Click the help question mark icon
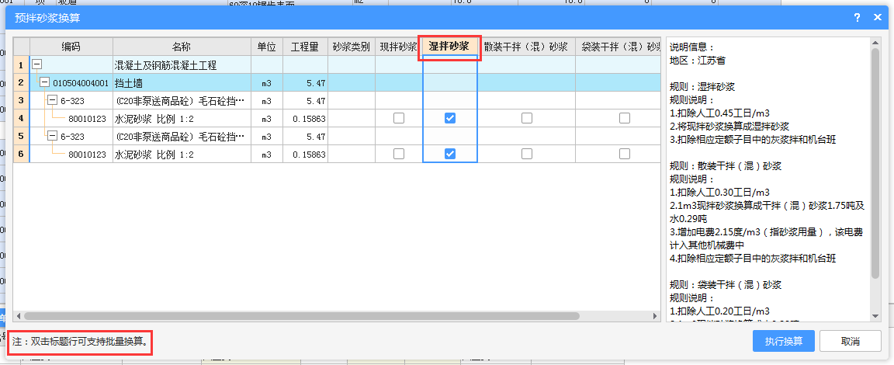894x365 pixels. point(858,16)
